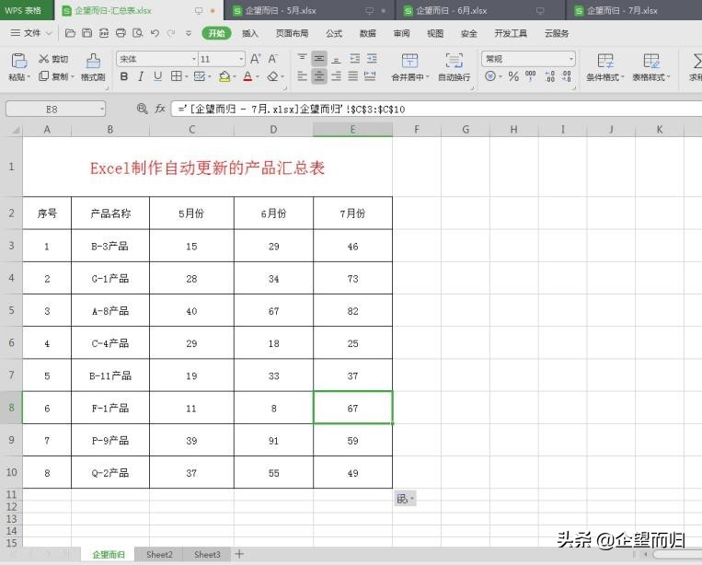Toggle Bold formatting
Viewport: 702px width, 565px height.
pos(124,76)
